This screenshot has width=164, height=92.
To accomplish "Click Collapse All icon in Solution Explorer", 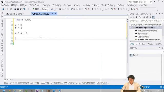I will tap(147, 17).
